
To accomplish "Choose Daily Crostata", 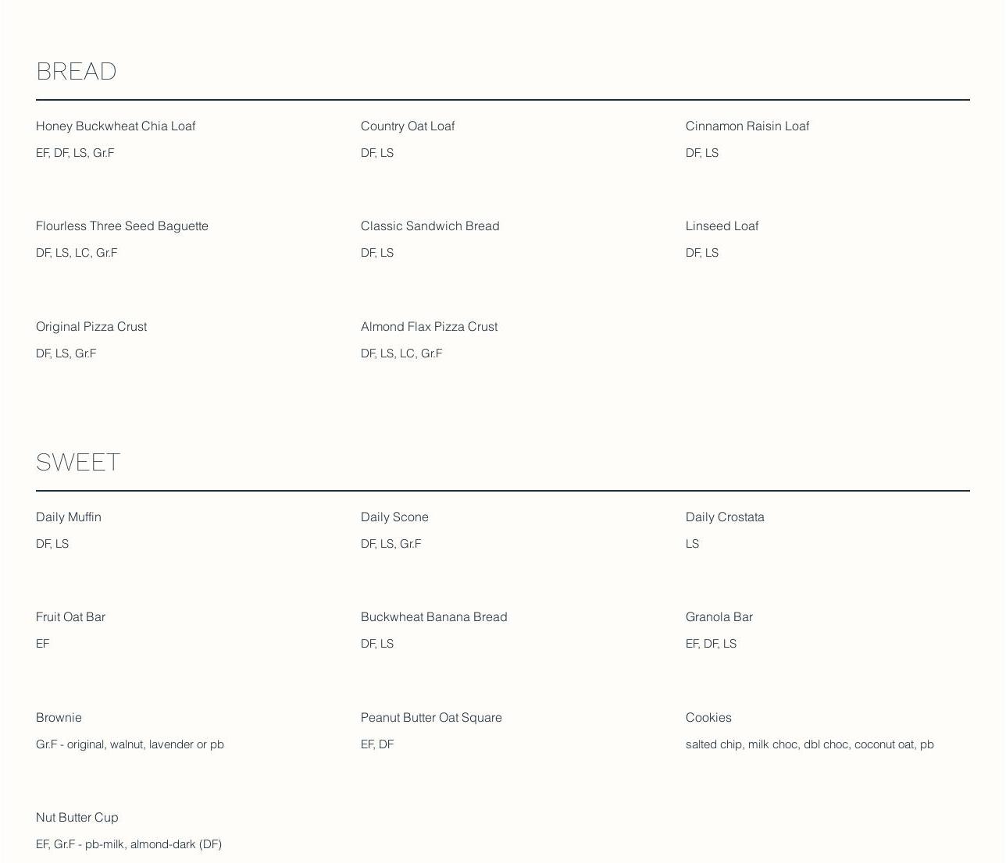I will (725, 517).
